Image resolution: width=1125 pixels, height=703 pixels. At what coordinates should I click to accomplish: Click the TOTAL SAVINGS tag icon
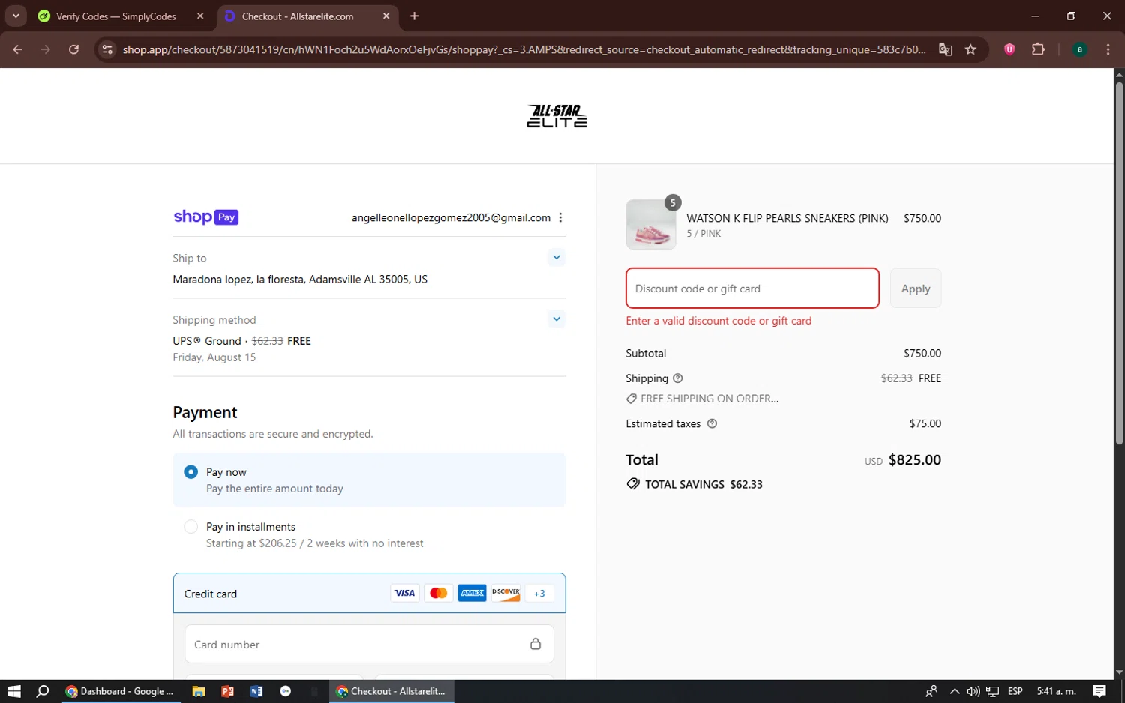[x=633, y=484]
